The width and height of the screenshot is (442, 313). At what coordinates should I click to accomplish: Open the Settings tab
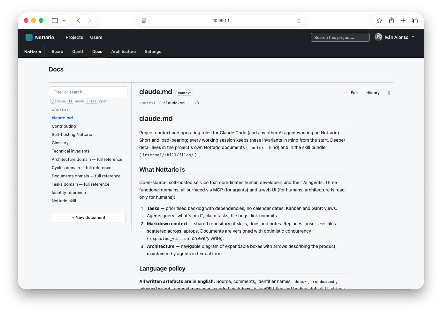(153, 51)
